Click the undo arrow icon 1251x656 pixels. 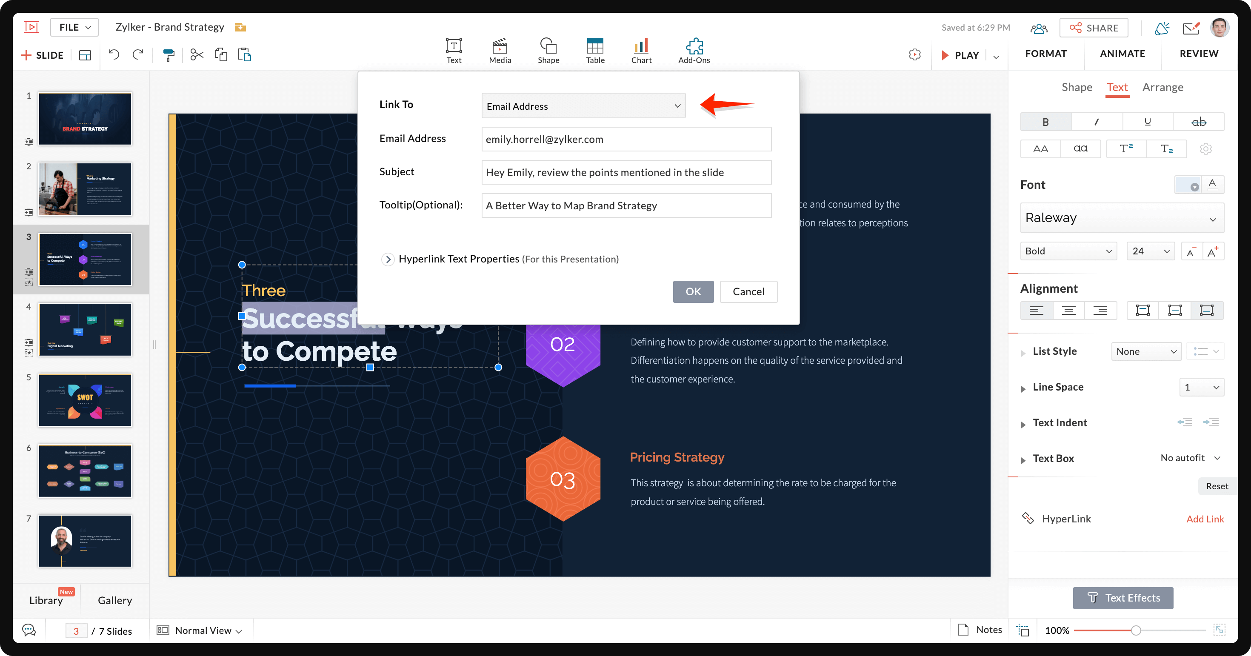pyautogui.click(x=114, y=55)
